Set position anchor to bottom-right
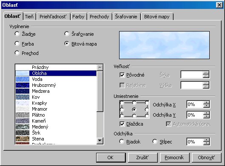The height and width of the screenshot is (166, 225). click(x=147, y=116)
